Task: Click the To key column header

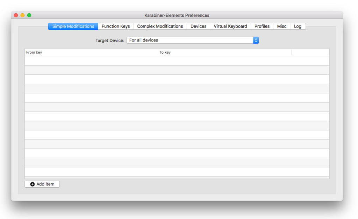Action: coord(225,52)
